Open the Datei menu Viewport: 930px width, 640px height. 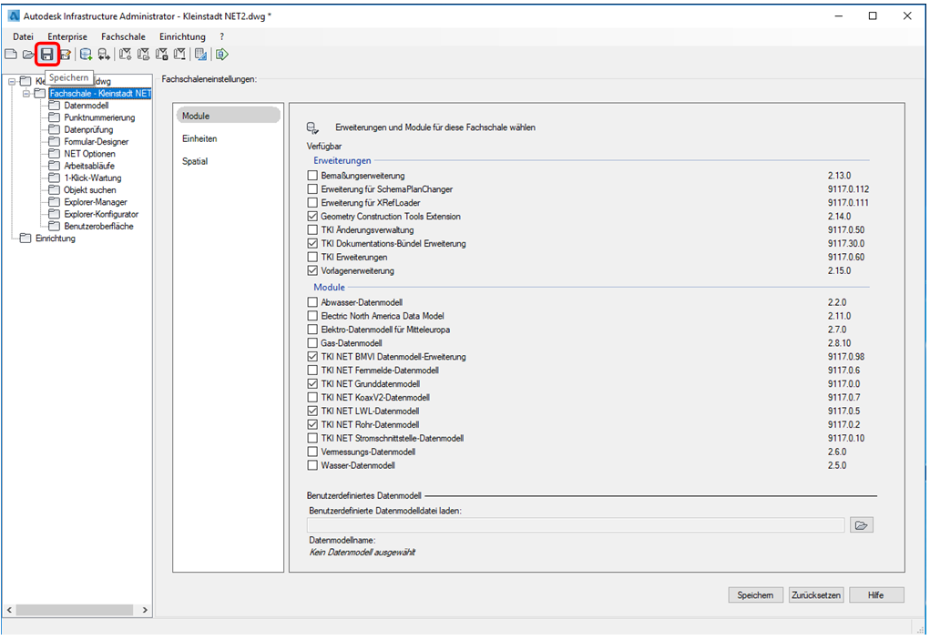(23, 36)
